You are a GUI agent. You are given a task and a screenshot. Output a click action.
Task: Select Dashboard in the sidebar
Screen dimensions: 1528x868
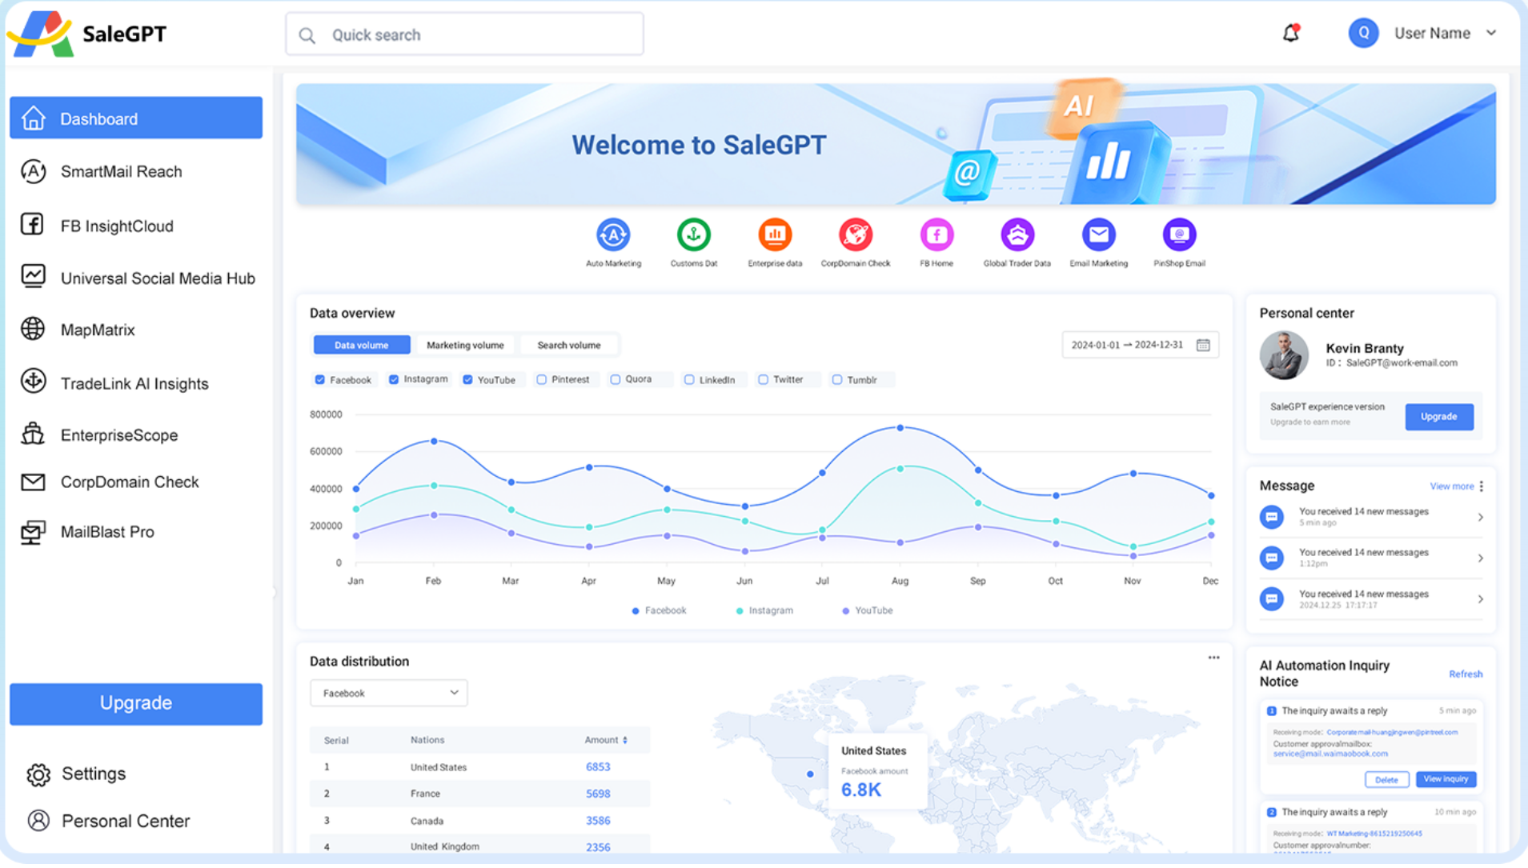click(x=136, y=118)
